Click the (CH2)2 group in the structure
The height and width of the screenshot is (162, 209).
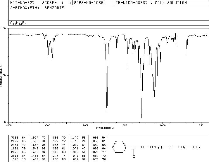pos(156,147)
